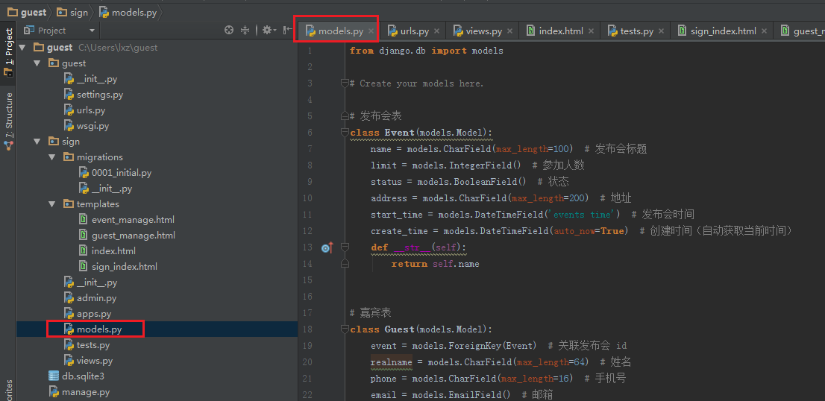Viewport: 825px width, 401px height.
Task: Collapse the inner guest package arrow
Action: pos(37,63)
